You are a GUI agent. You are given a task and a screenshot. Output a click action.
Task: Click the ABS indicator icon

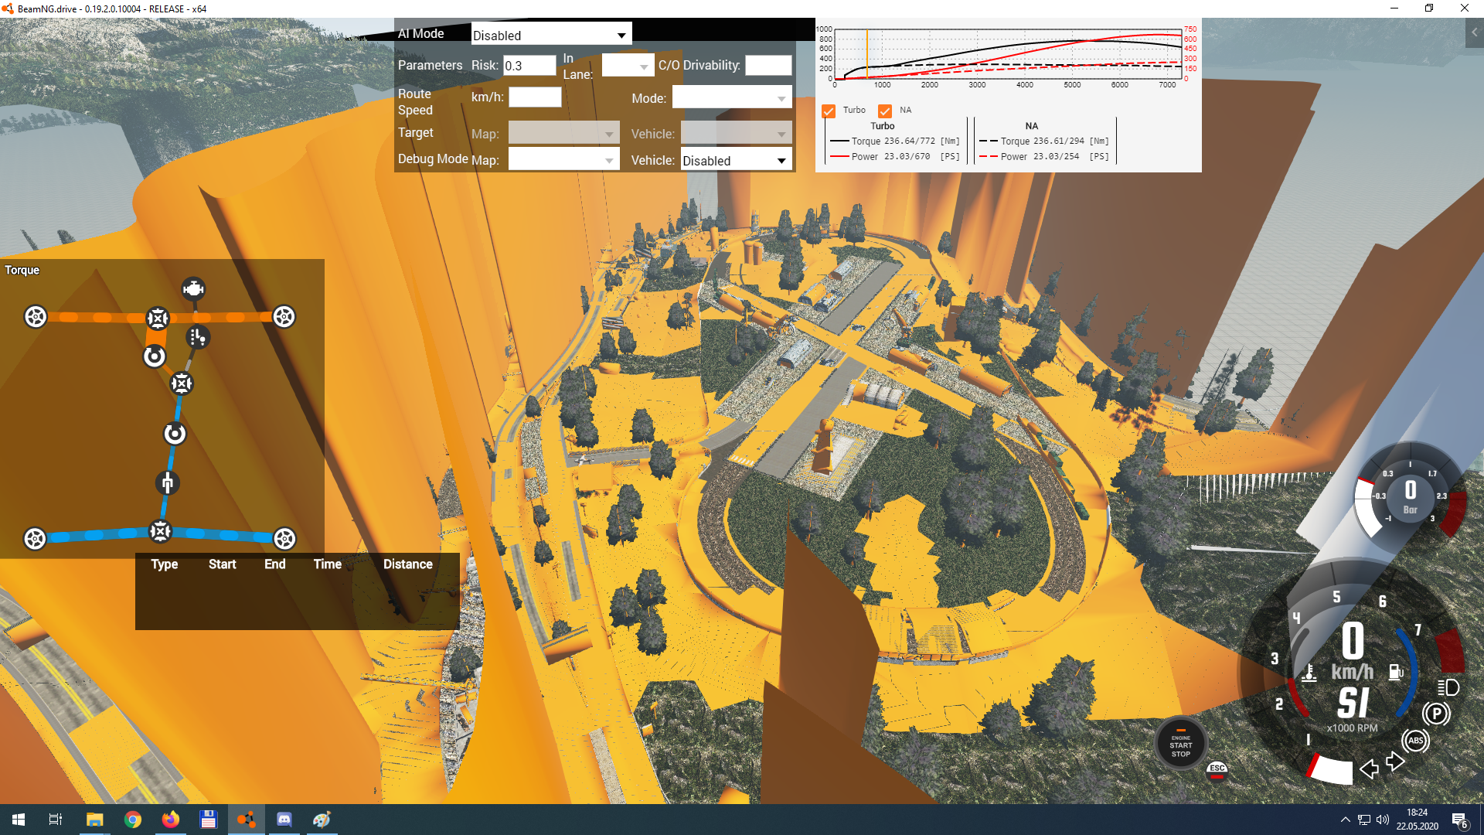pos(1415,741)
